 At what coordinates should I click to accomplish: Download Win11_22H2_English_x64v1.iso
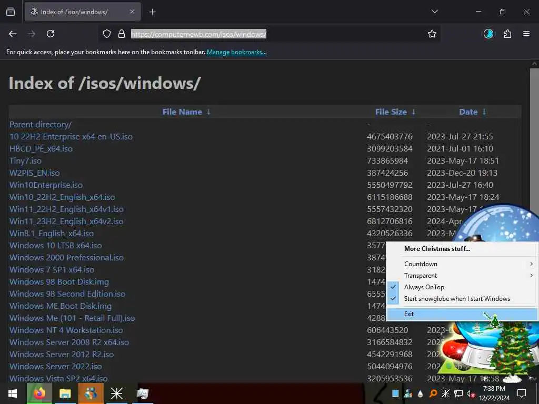66,209
